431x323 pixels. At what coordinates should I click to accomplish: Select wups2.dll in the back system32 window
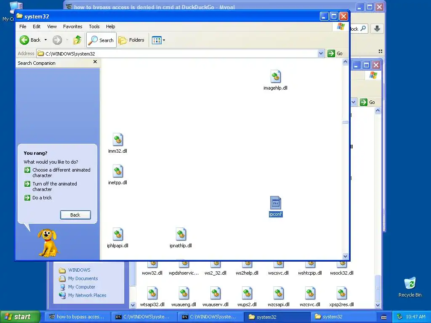pos(247,297)
